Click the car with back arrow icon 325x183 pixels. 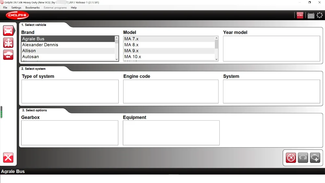coord(8,55)
